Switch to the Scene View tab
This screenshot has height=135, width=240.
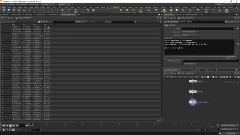(x=4, y=15)
